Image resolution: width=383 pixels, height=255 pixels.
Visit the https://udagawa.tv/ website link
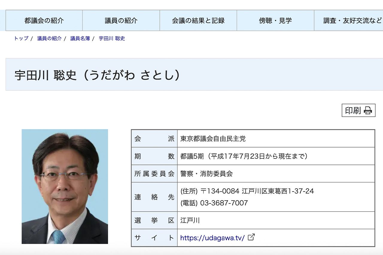pos(213,237)
